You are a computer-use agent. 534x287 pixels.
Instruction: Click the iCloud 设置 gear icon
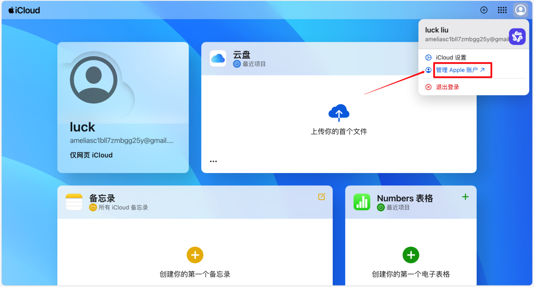[428, 57]
